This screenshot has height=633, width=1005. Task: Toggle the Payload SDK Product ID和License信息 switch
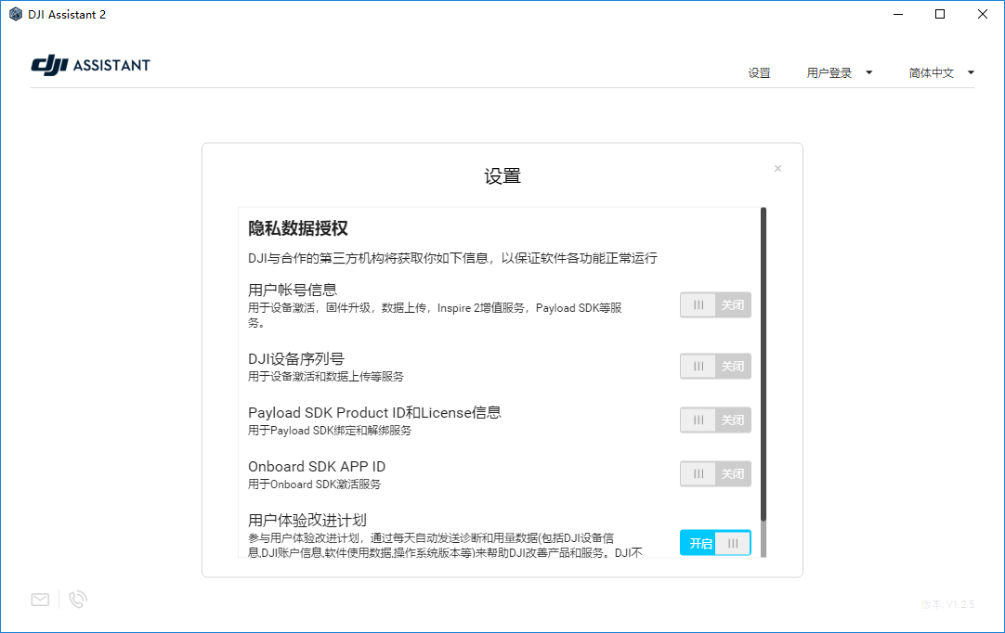pos(715,420)
